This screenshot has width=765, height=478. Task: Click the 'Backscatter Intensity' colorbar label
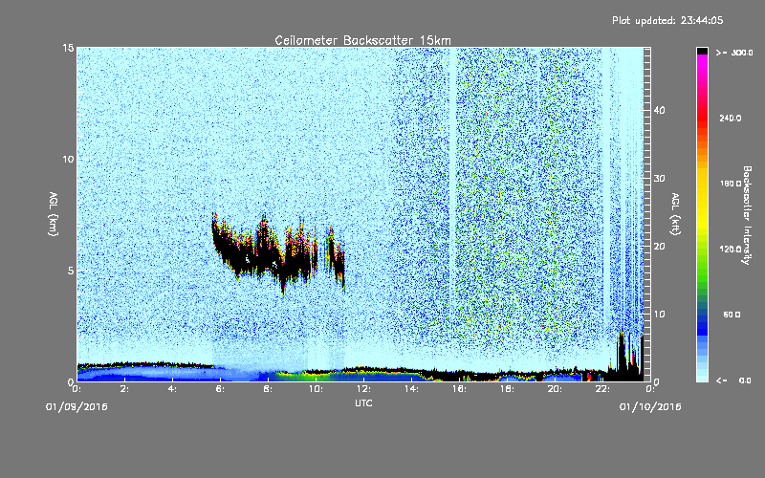click(747, 215)
